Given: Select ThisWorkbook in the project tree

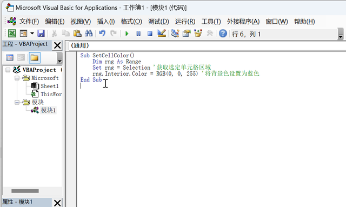Looking at the screenshot, I should (51, 94).
